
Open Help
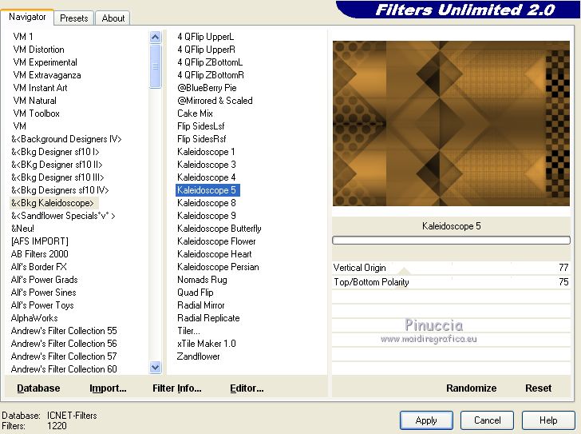point(548,420)
